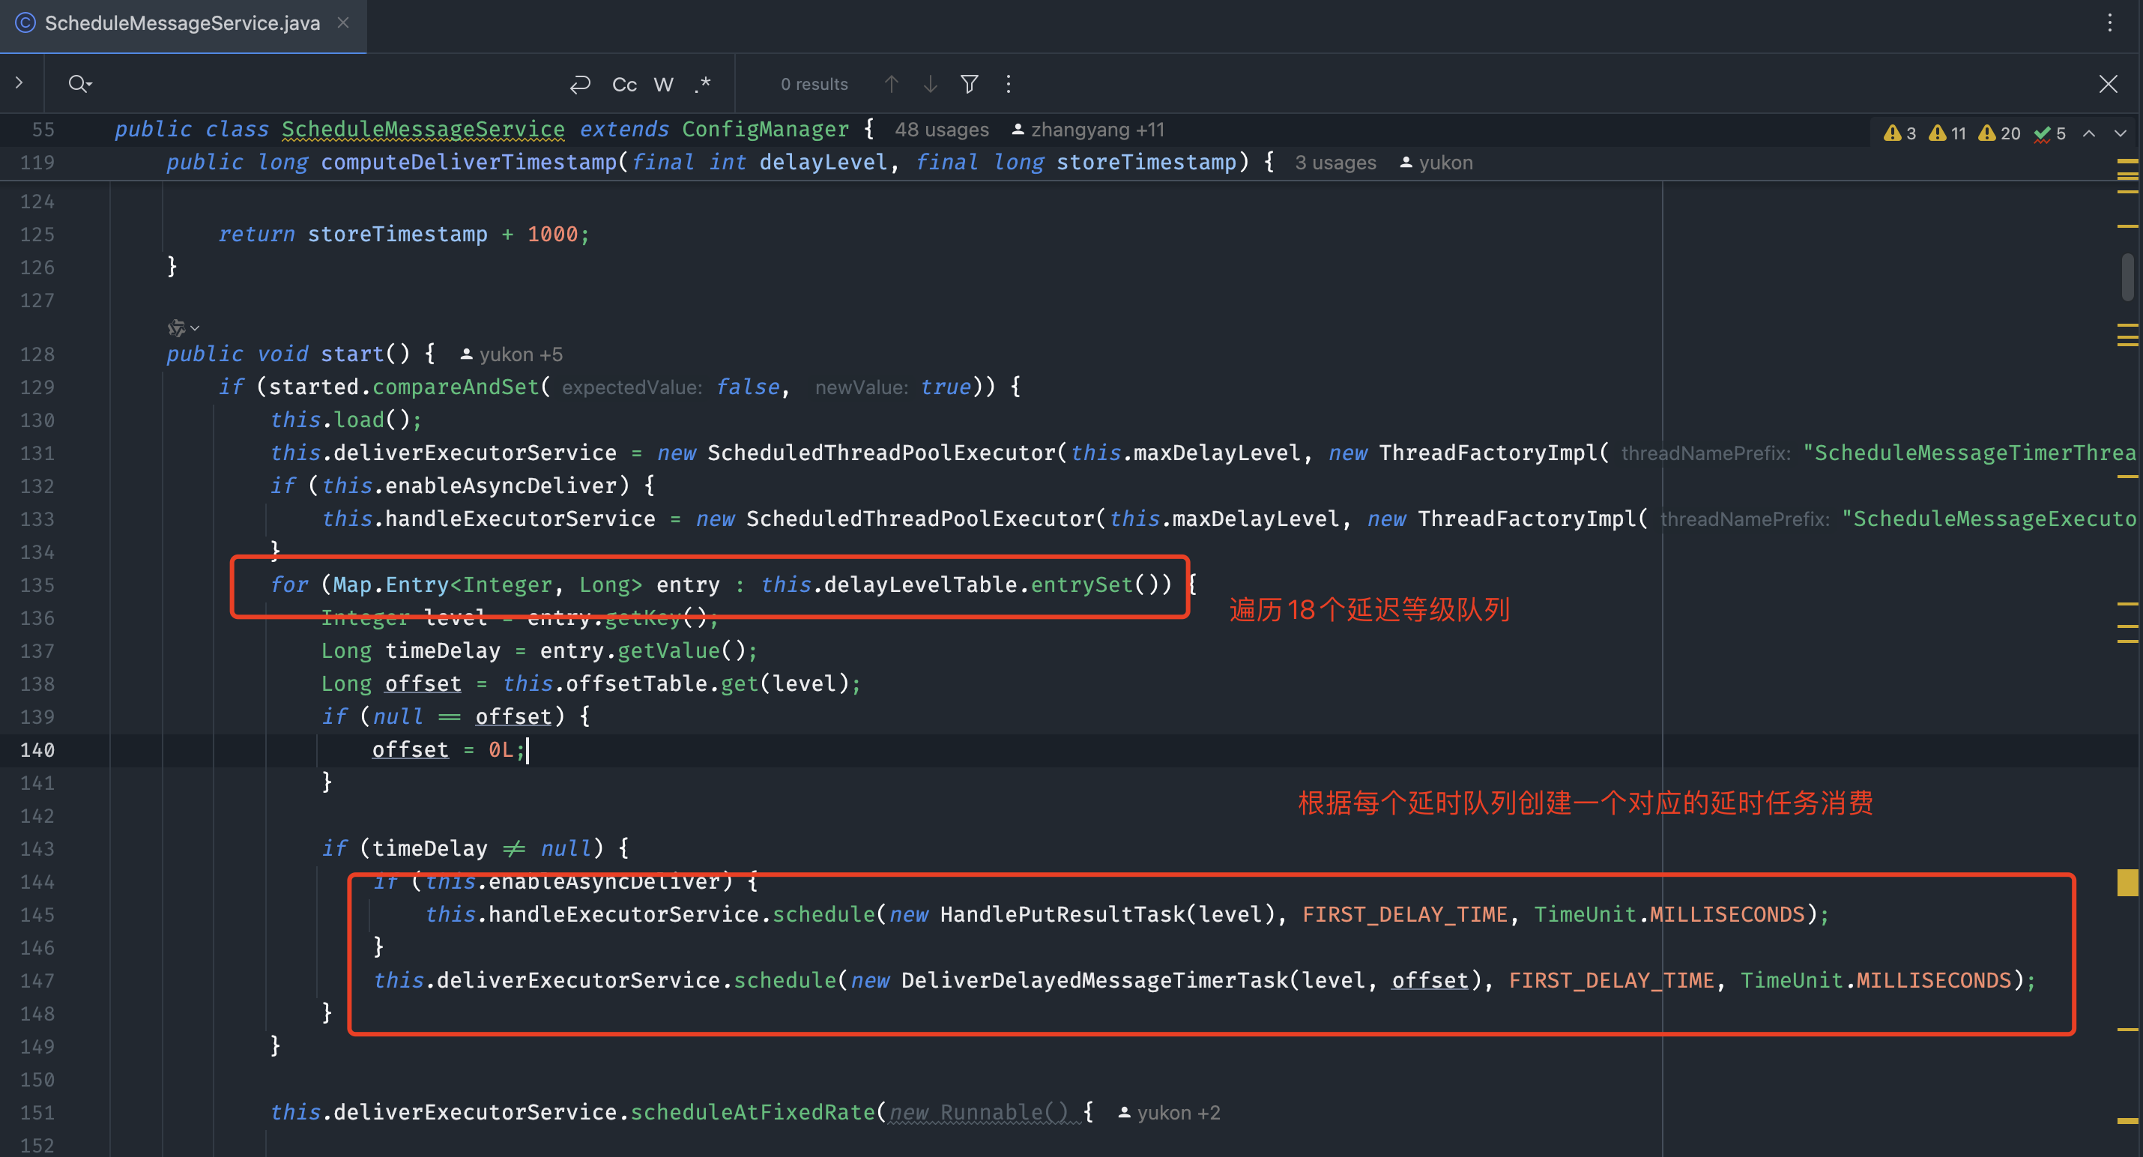The image size is (2143, 1157).
Task: Click author hint yukon +5
Action: coord(513,354)
